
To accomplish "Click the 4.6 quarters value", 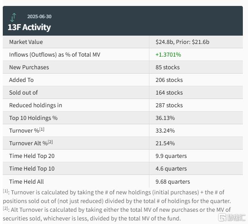I will click(x=171, y=169).
